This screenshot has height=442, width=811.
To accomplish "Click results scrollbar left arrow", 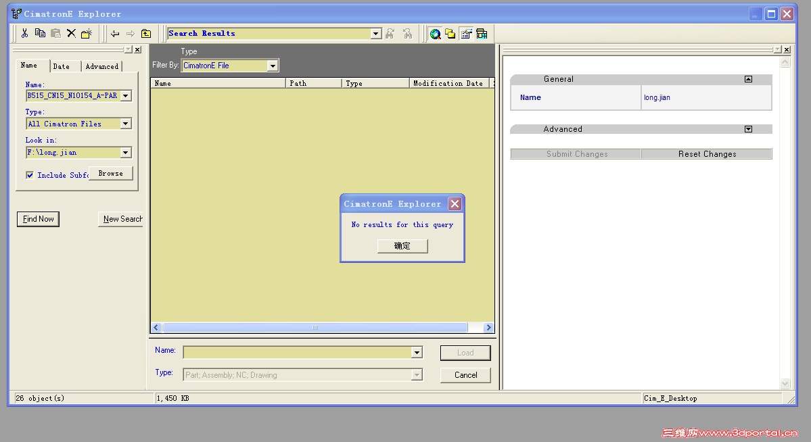I will click(156, 327).
